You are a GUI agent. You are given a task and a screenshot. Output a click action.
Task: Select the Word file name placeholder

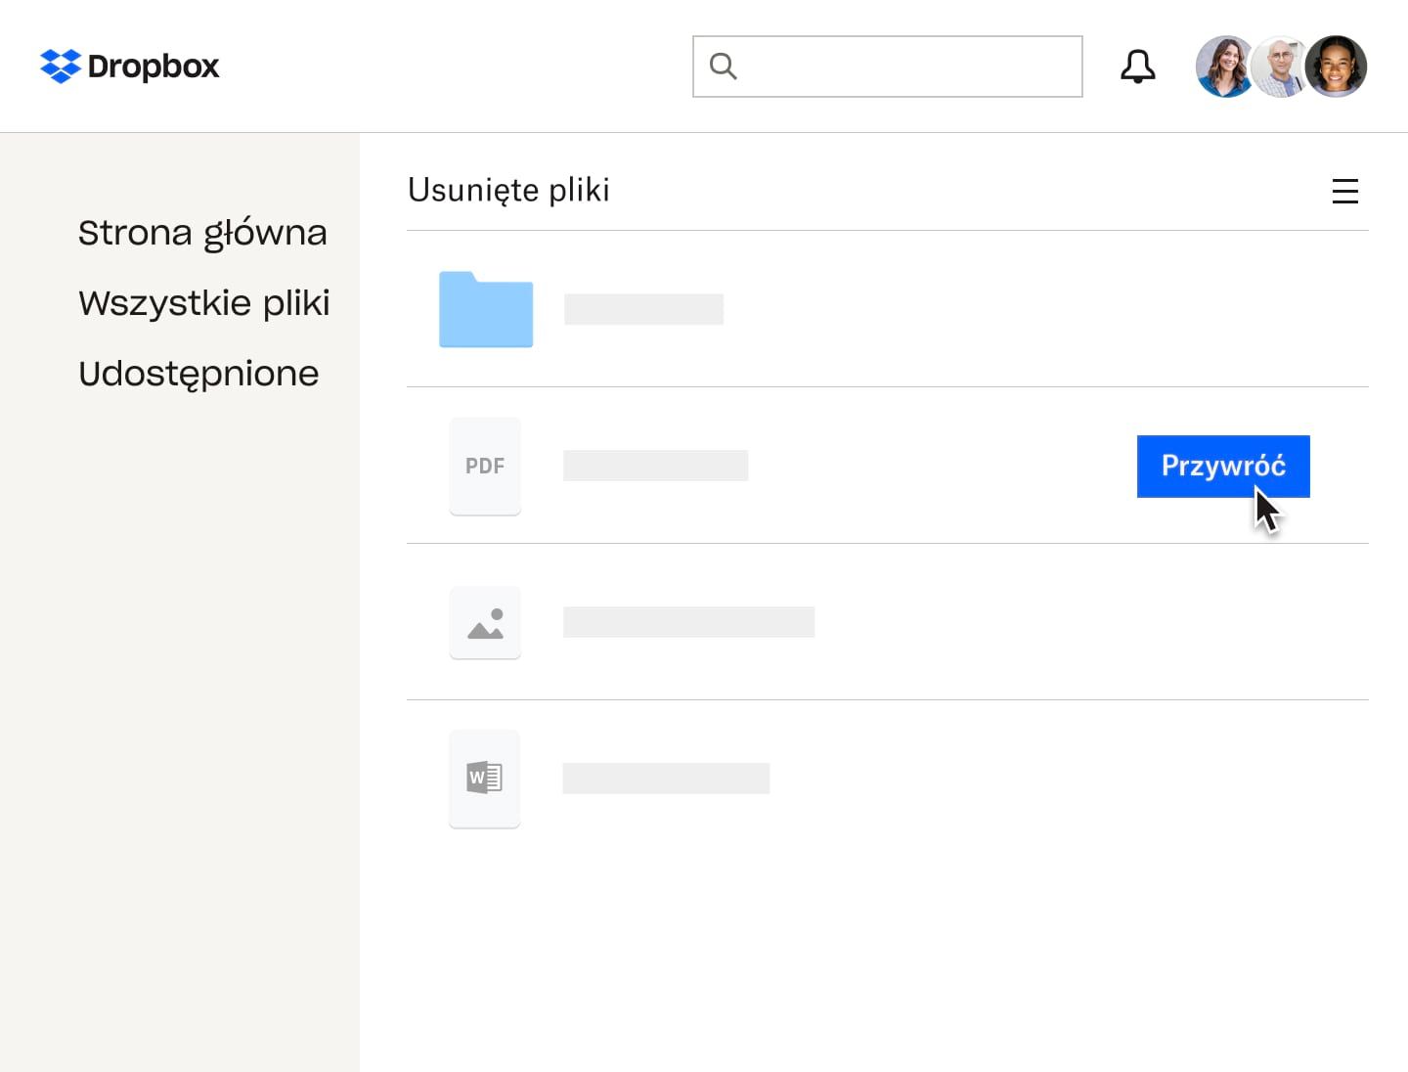tap(666, 779)
